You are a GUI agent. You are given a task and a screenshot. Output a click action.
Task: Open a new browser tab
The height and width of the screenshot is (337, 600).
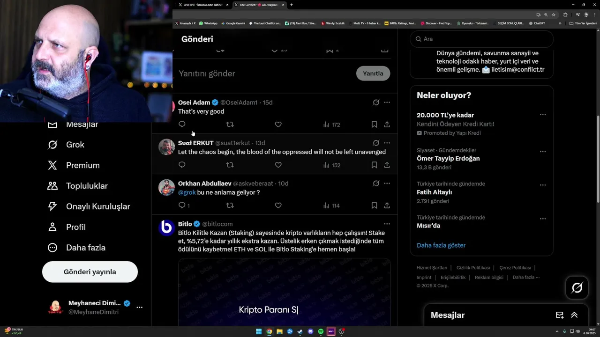click(292, 5)
